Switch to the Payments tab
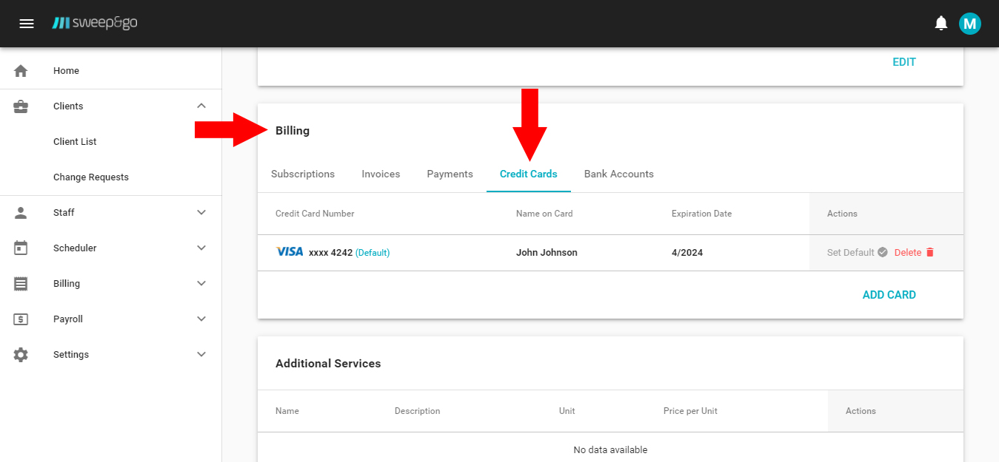This screenshot has width=999, height=462. click(x=450, y=174)
